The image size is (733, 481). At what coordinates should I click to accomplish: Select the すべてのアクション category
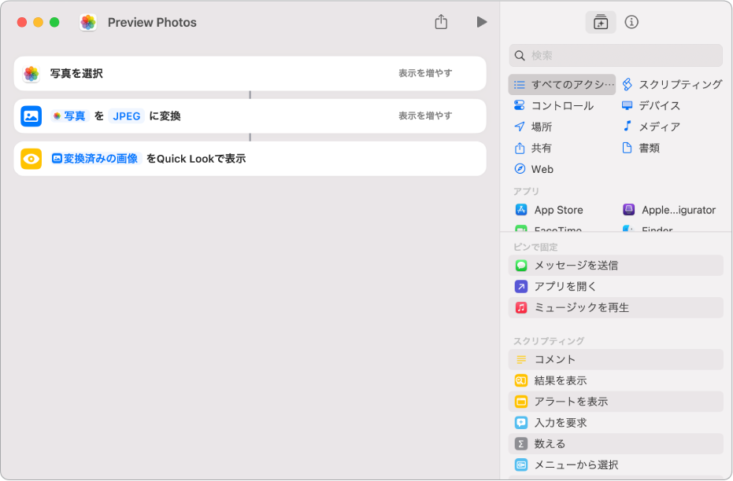coord(562,84)
